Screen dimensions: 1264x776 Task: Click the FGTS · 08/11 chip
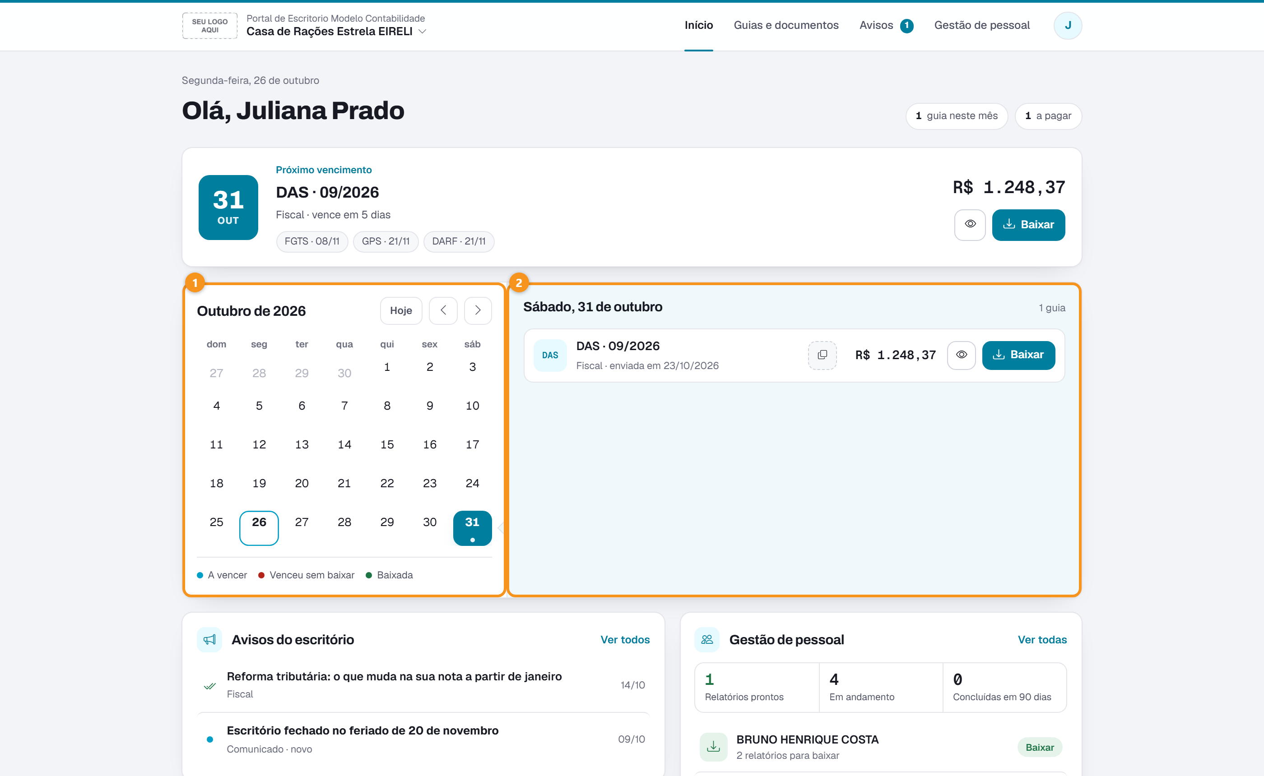pos(311,241)
